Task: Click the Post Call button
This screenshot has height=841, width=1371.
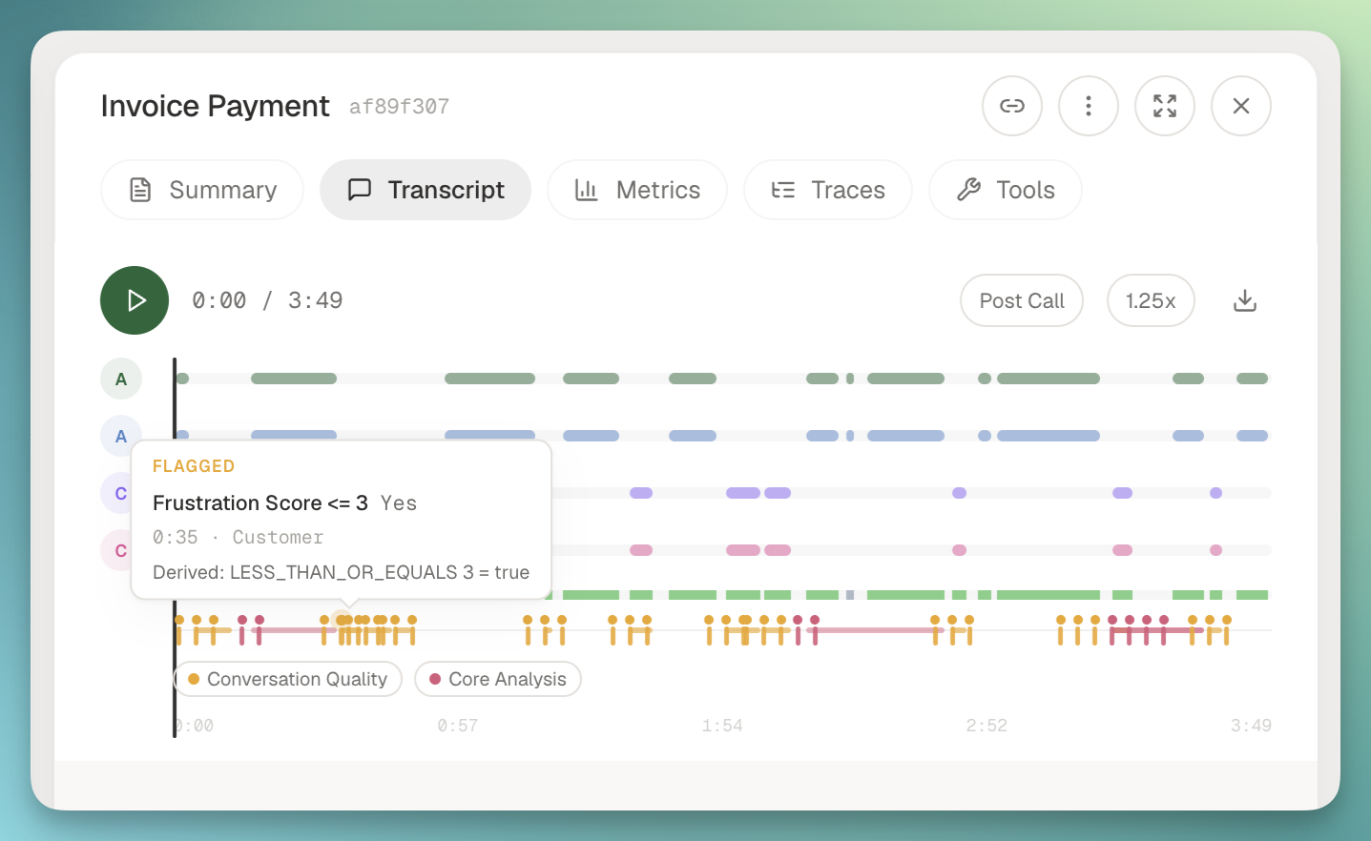Action: click(1022, 300)
